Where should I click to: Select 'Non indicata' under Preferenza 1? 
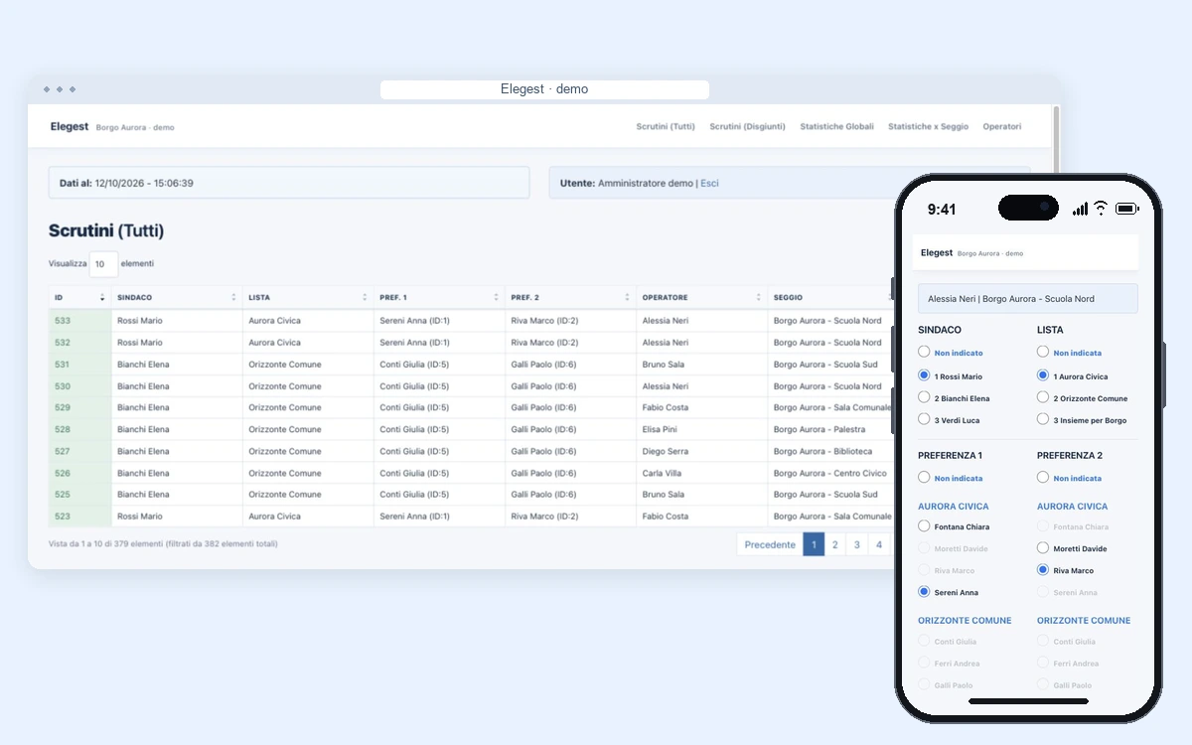pos(924,477)
